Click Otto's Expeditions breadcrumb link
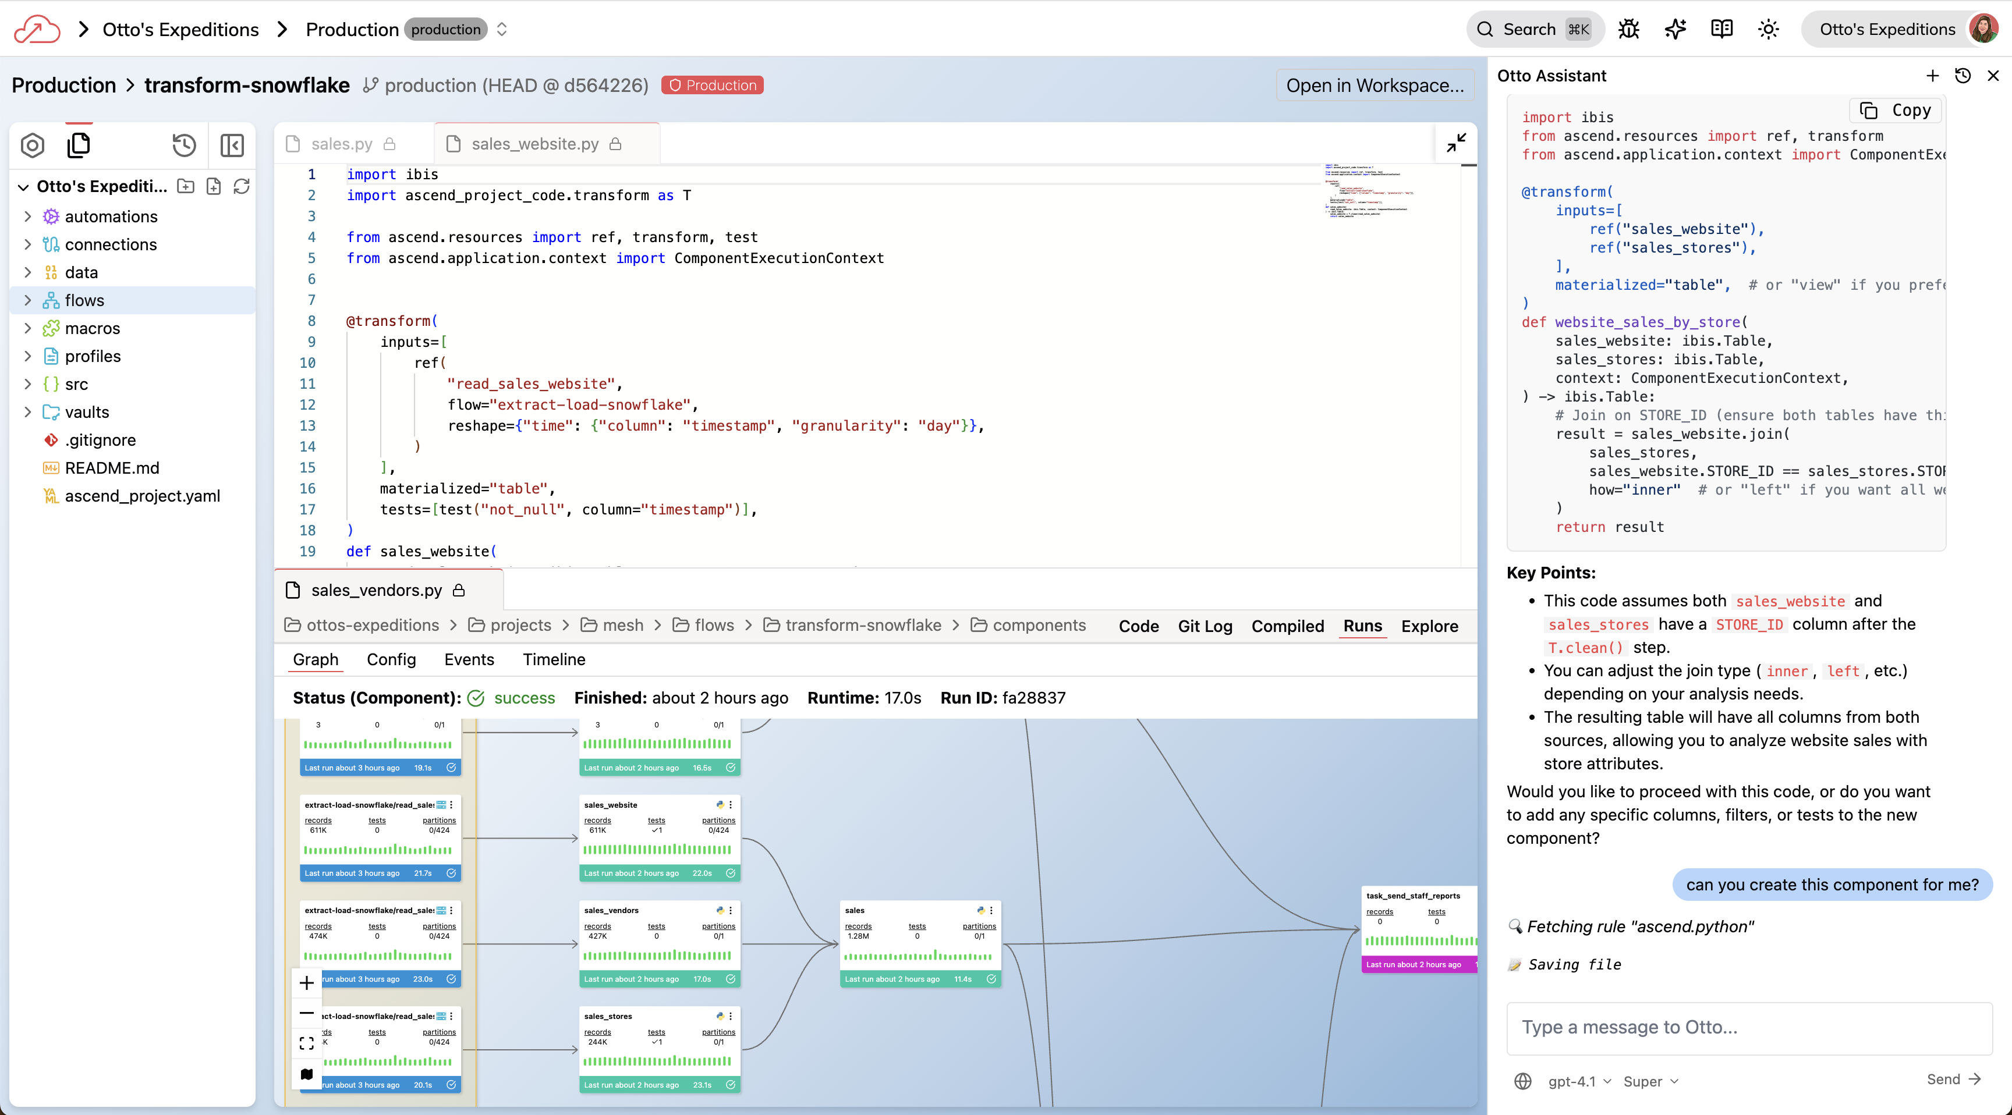 point(180,30)
